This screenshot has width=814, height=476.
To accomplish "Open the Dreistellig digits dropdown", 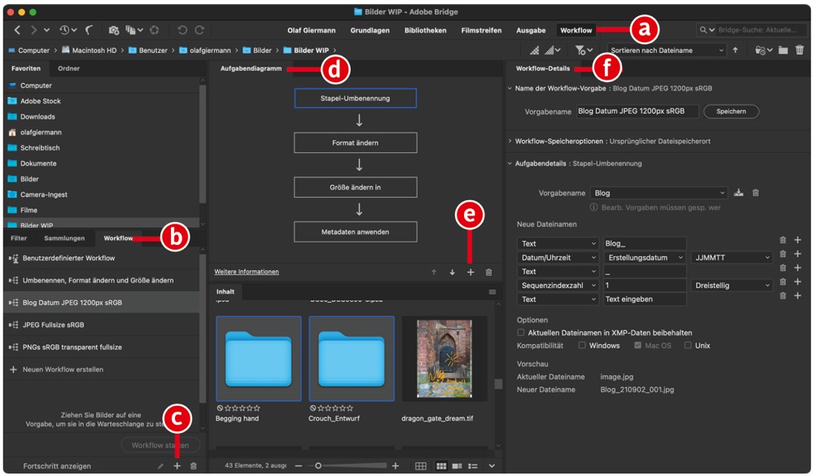I will [731, 286].
